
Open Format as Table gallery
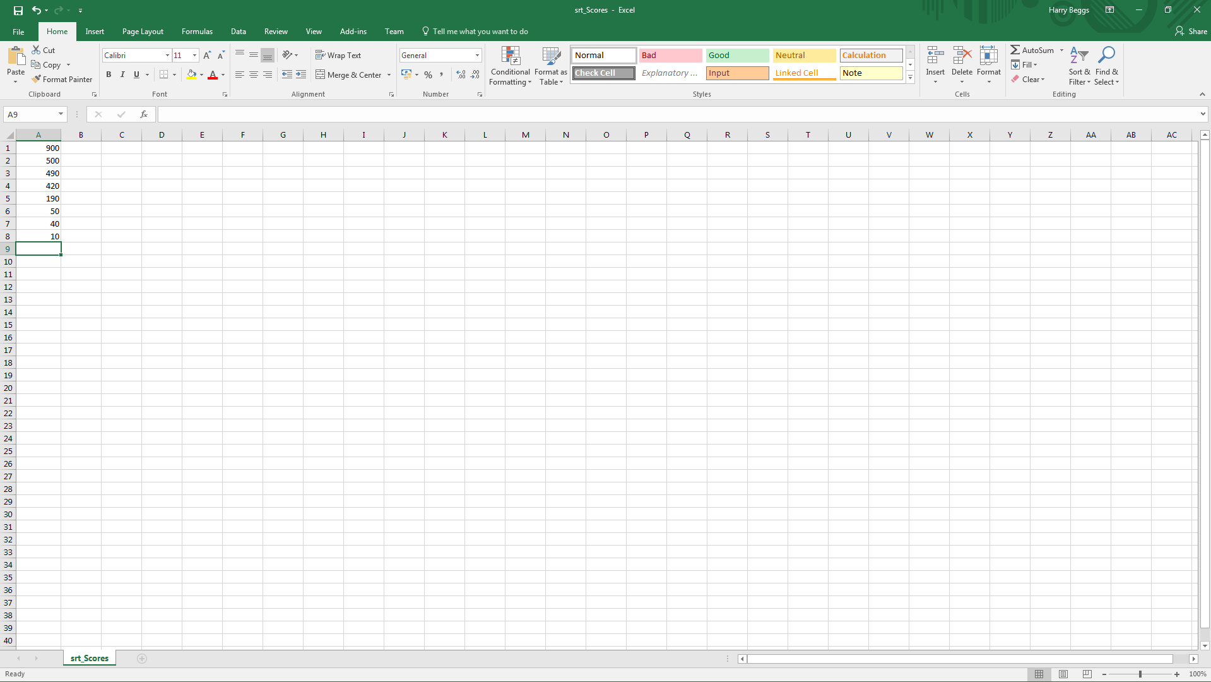(x=551, y=66)
